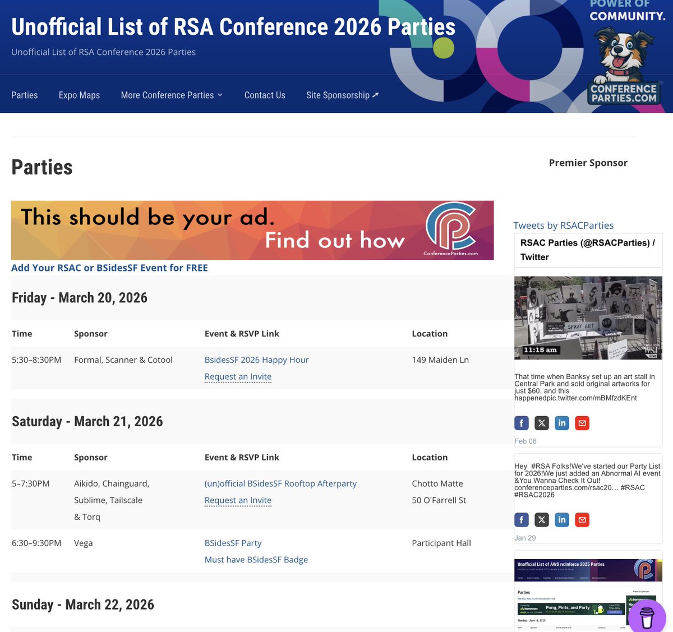This screenshot has height=632, width=673.
Task: Click Request an Invite under Rooftop Afterparty
Action: tap(238, 501)
